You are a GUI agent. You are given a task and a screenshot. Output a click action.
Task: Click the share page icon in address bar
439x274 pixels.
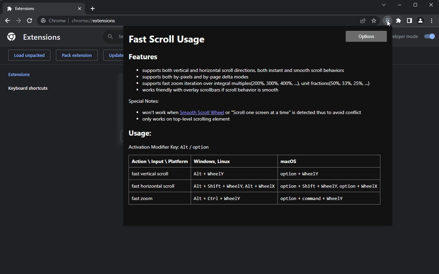(363, 21)
